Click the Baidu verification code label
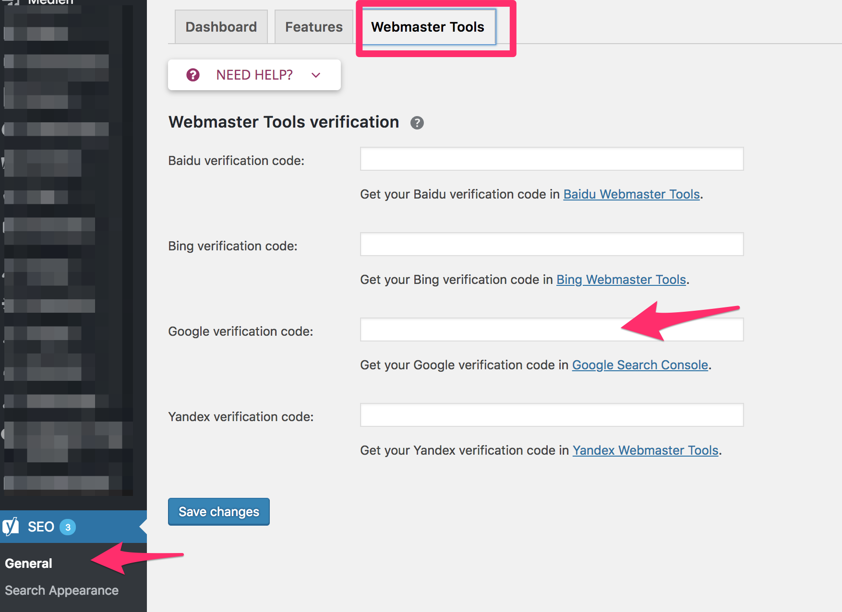 (236, 161)
